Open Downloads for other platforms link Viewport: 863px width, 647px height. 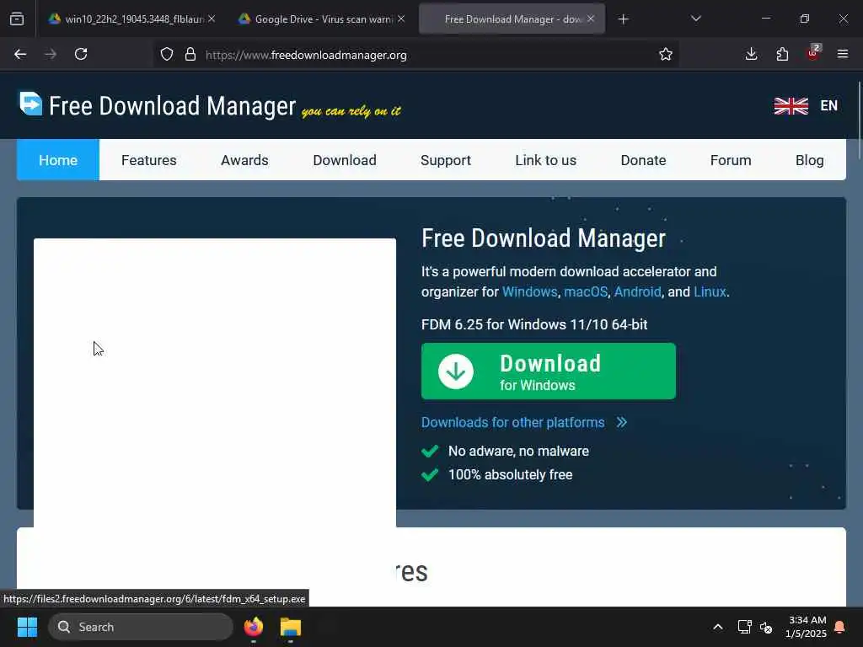click(513, 422)
